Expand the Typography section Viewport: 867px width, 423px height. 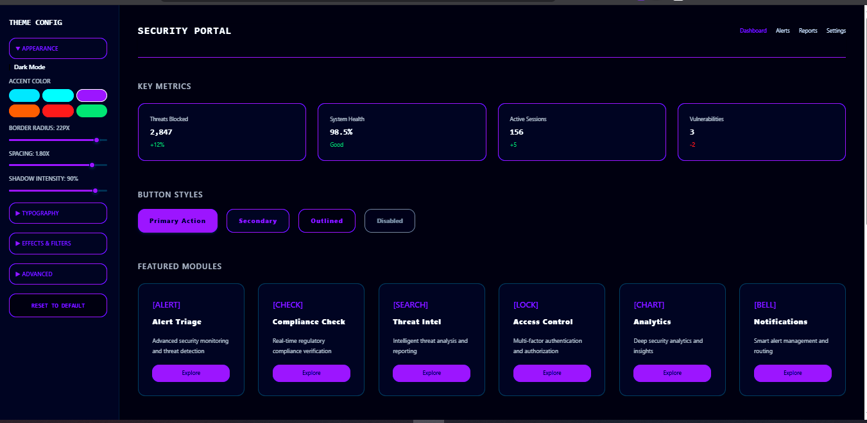tap(58, 213)
